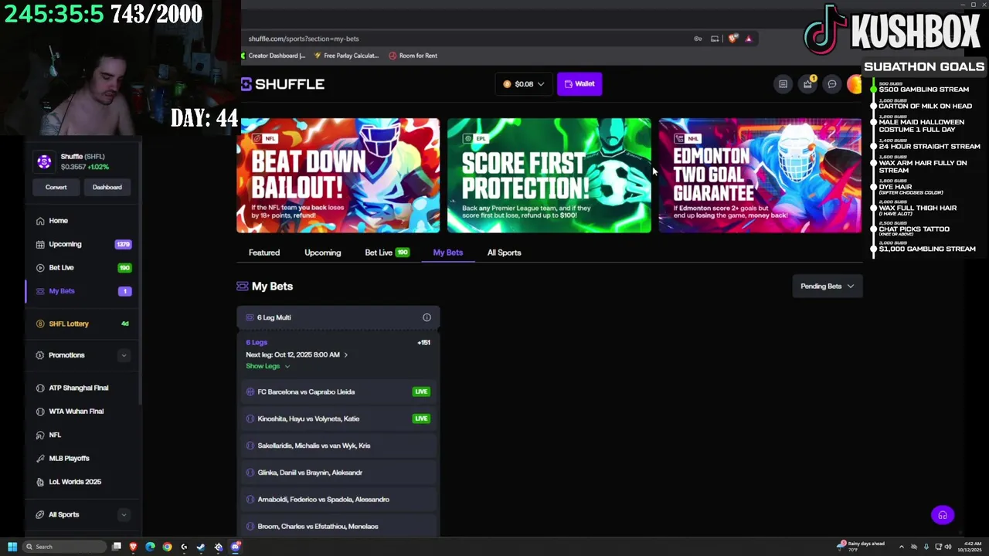Open SHFL Lottery in the sidebar

(83, 324)
